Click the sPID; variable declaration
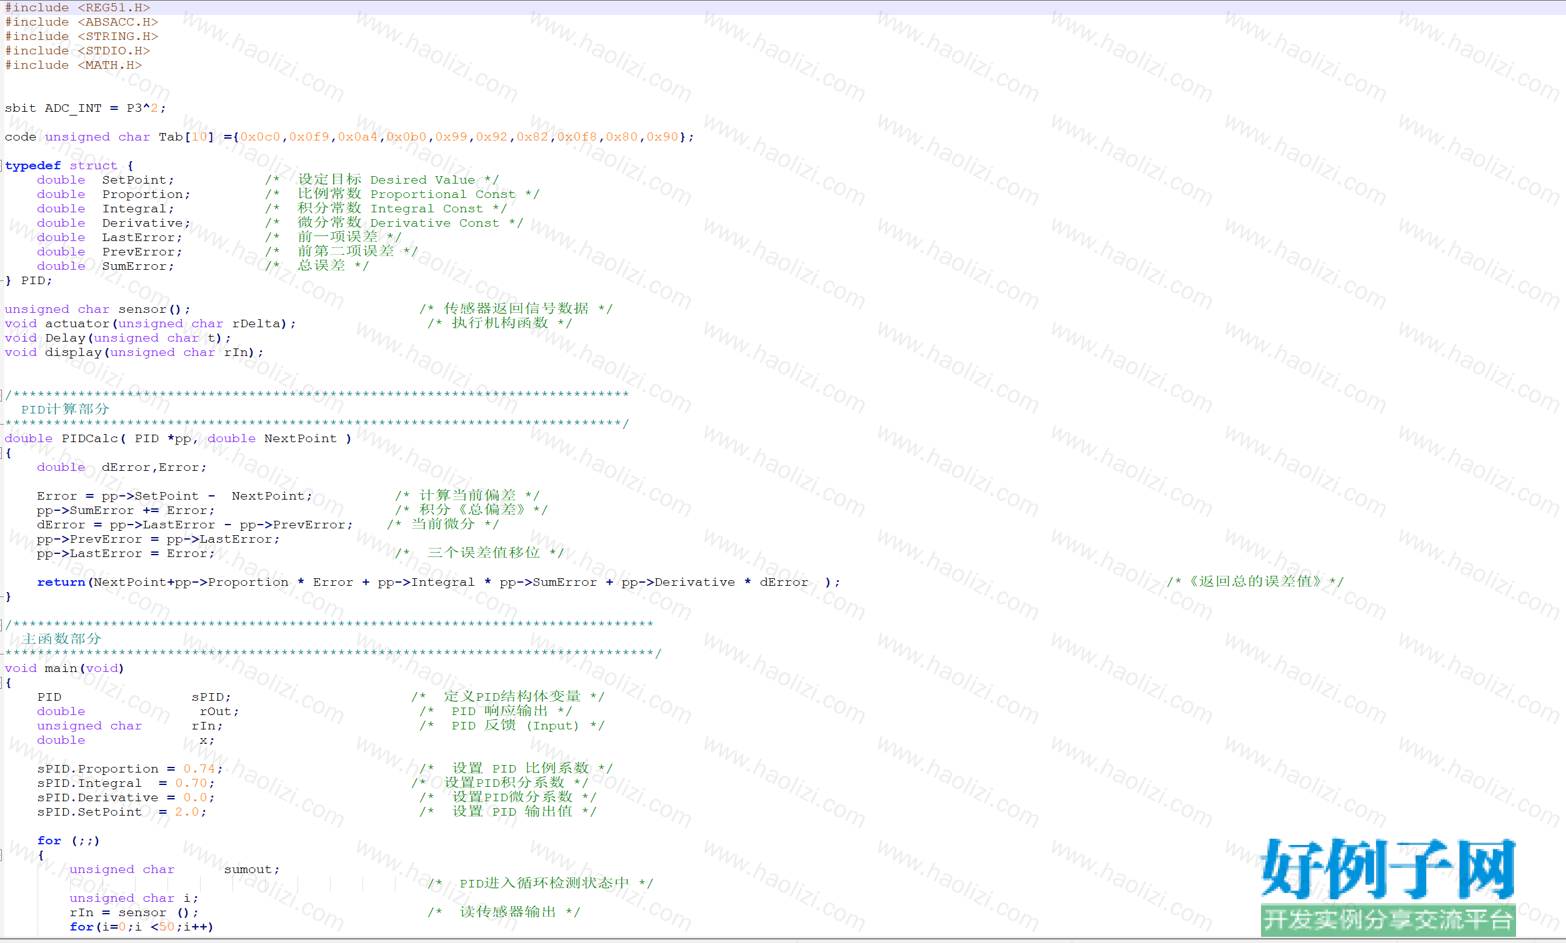The image size is (1566, 943). pos(212,697)
